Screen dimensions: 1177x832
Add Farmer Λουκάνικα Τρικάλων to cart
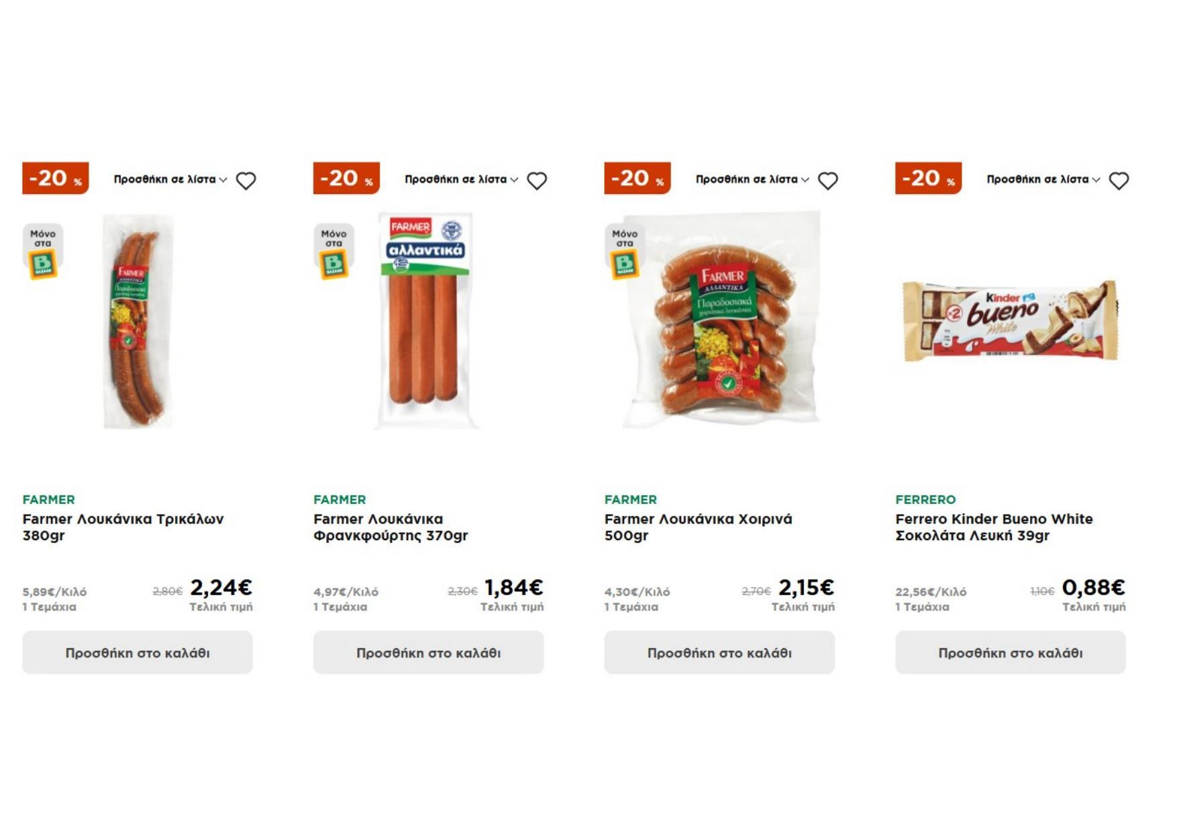pos(138,652)
